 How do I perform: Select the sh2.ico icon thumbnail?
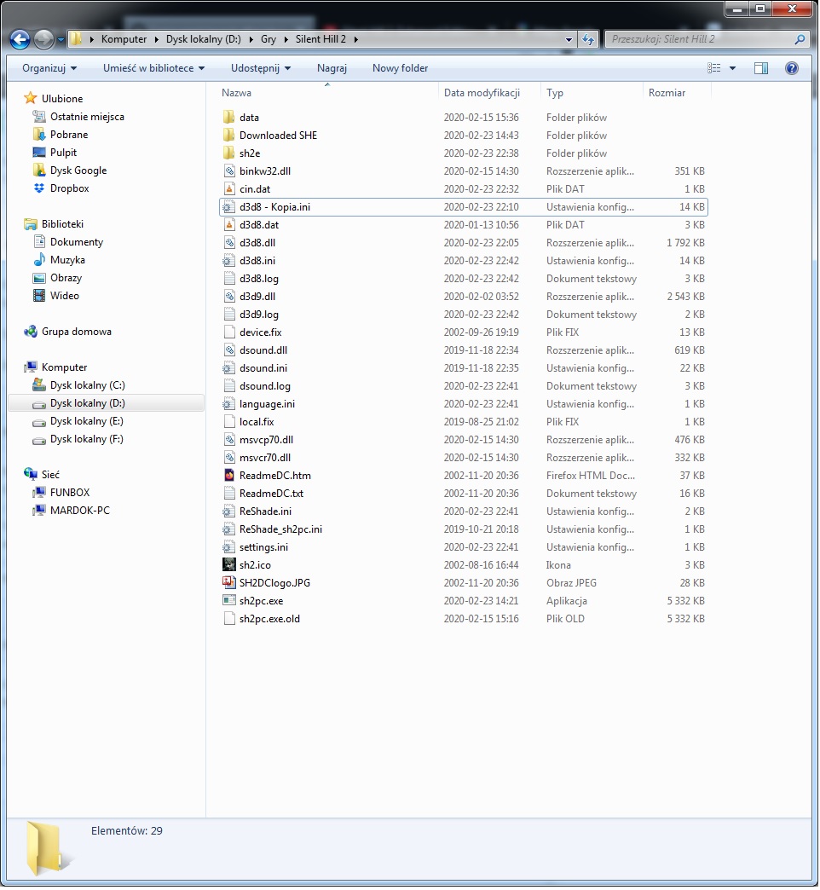click(x=229, y=564)
